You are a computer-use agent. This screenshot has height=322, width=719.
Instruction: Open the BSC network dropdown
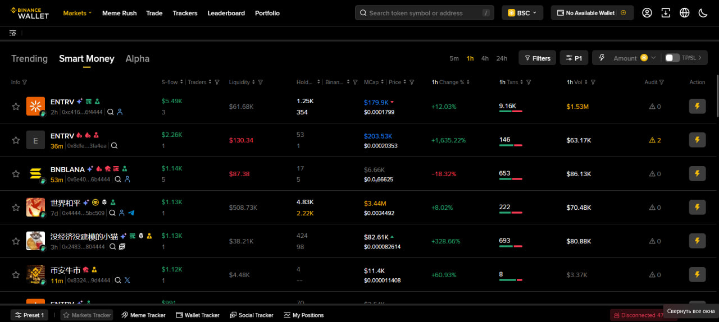click(522, 13)
